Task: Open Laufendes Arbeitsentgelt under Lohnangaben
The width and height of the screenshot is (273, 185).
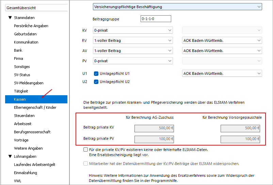Action: click(x=34, y=165)
